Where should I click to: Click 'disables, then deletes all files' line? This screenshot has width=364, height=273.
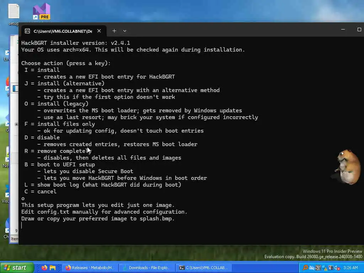tap(109, 158)
